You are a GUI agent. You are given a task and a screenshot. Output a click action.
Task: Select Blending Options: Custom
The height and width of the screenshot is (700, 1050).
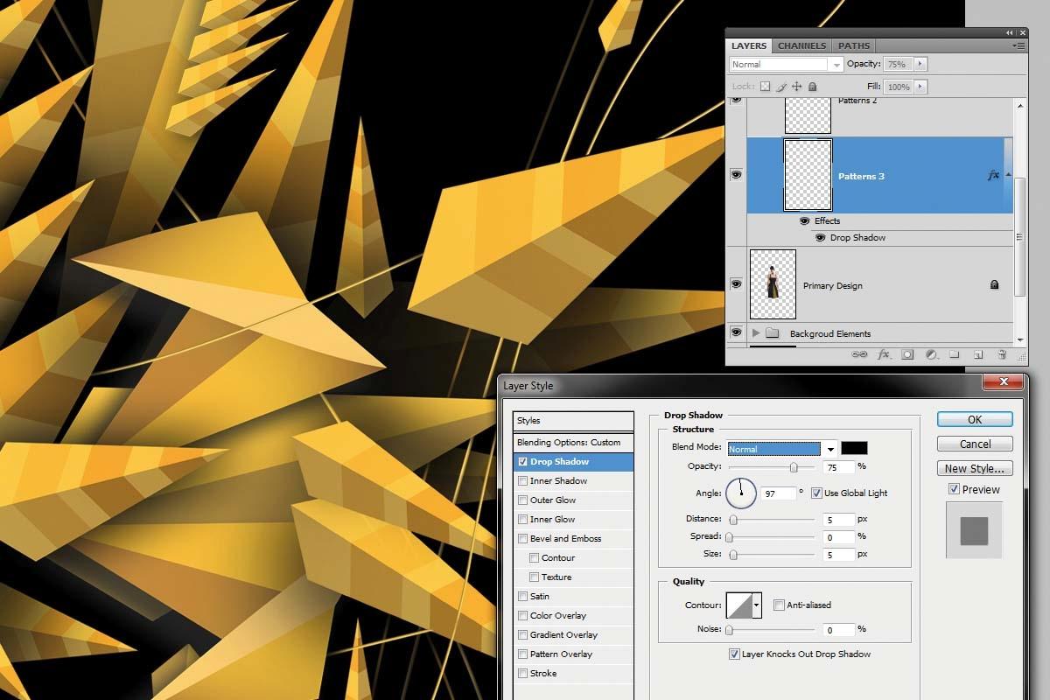573,443
